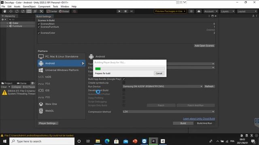Select the Rect tool
This screenshot has height=145, width=259.
pyautogui.click(x=29, y=11)
